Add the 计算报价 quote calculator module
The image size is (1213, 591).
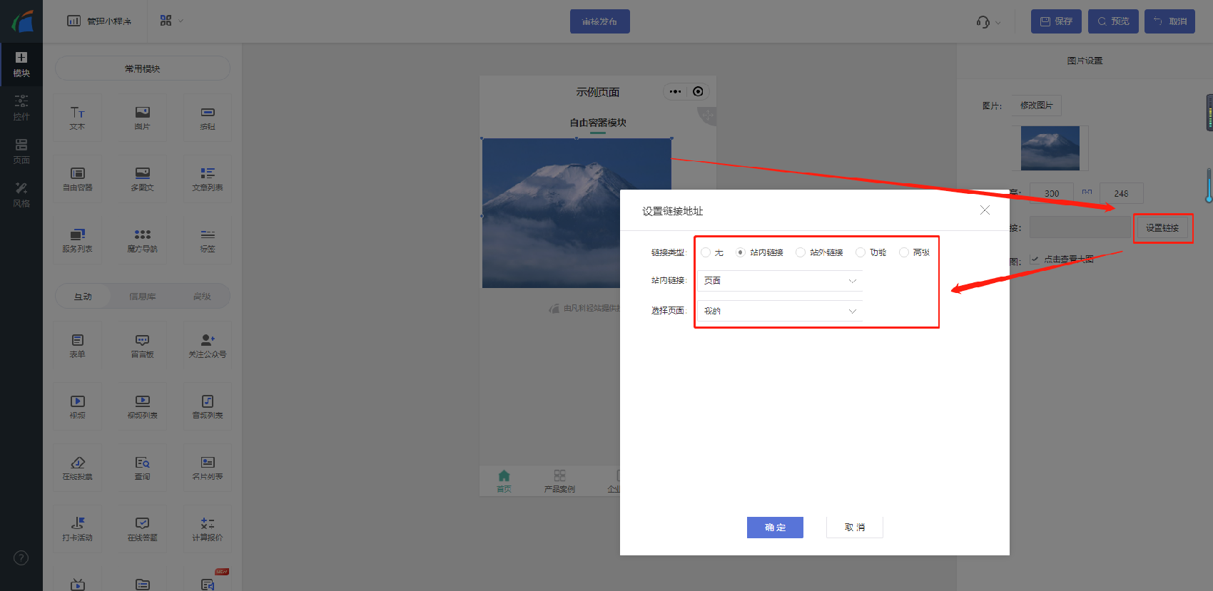point(208,529)
